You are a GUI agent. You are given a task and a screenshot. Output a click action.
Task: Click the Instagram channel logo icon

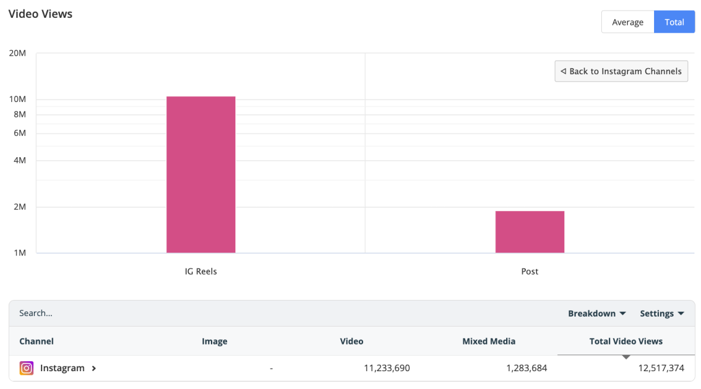[27, 368]
